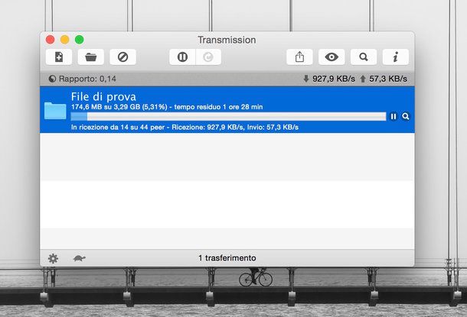Viewport: 467px width, 317px height.
Task: Click the File di prova progress bar
Action: coord(228,116)
